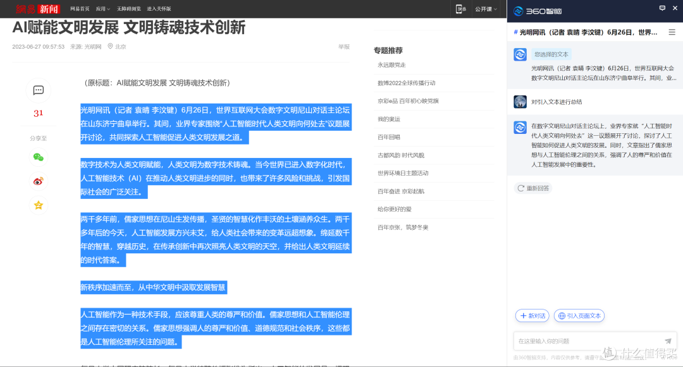The height and width of the screenshot is (367, 683).
Task: Click the 举报 report link
Action: [x=344, y=47]
